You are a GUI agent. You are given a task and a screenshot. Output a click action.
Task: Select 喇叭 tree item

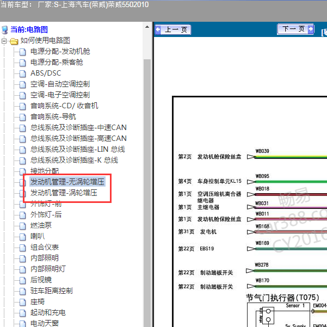38,236
